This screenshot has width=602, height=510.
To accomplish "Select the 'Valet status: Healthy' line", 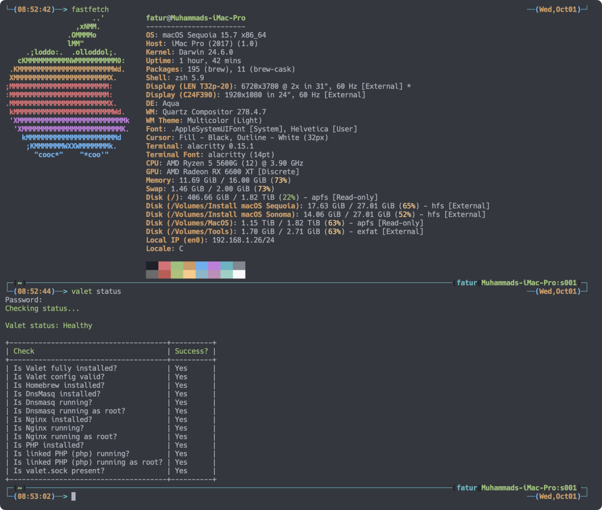I will click(x=49, y=325).
